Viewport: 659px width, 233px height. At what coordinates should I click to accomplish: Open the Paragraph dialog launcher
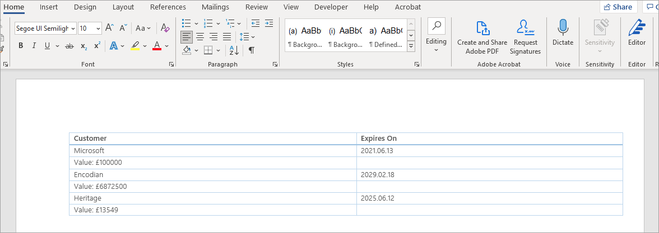275,64
